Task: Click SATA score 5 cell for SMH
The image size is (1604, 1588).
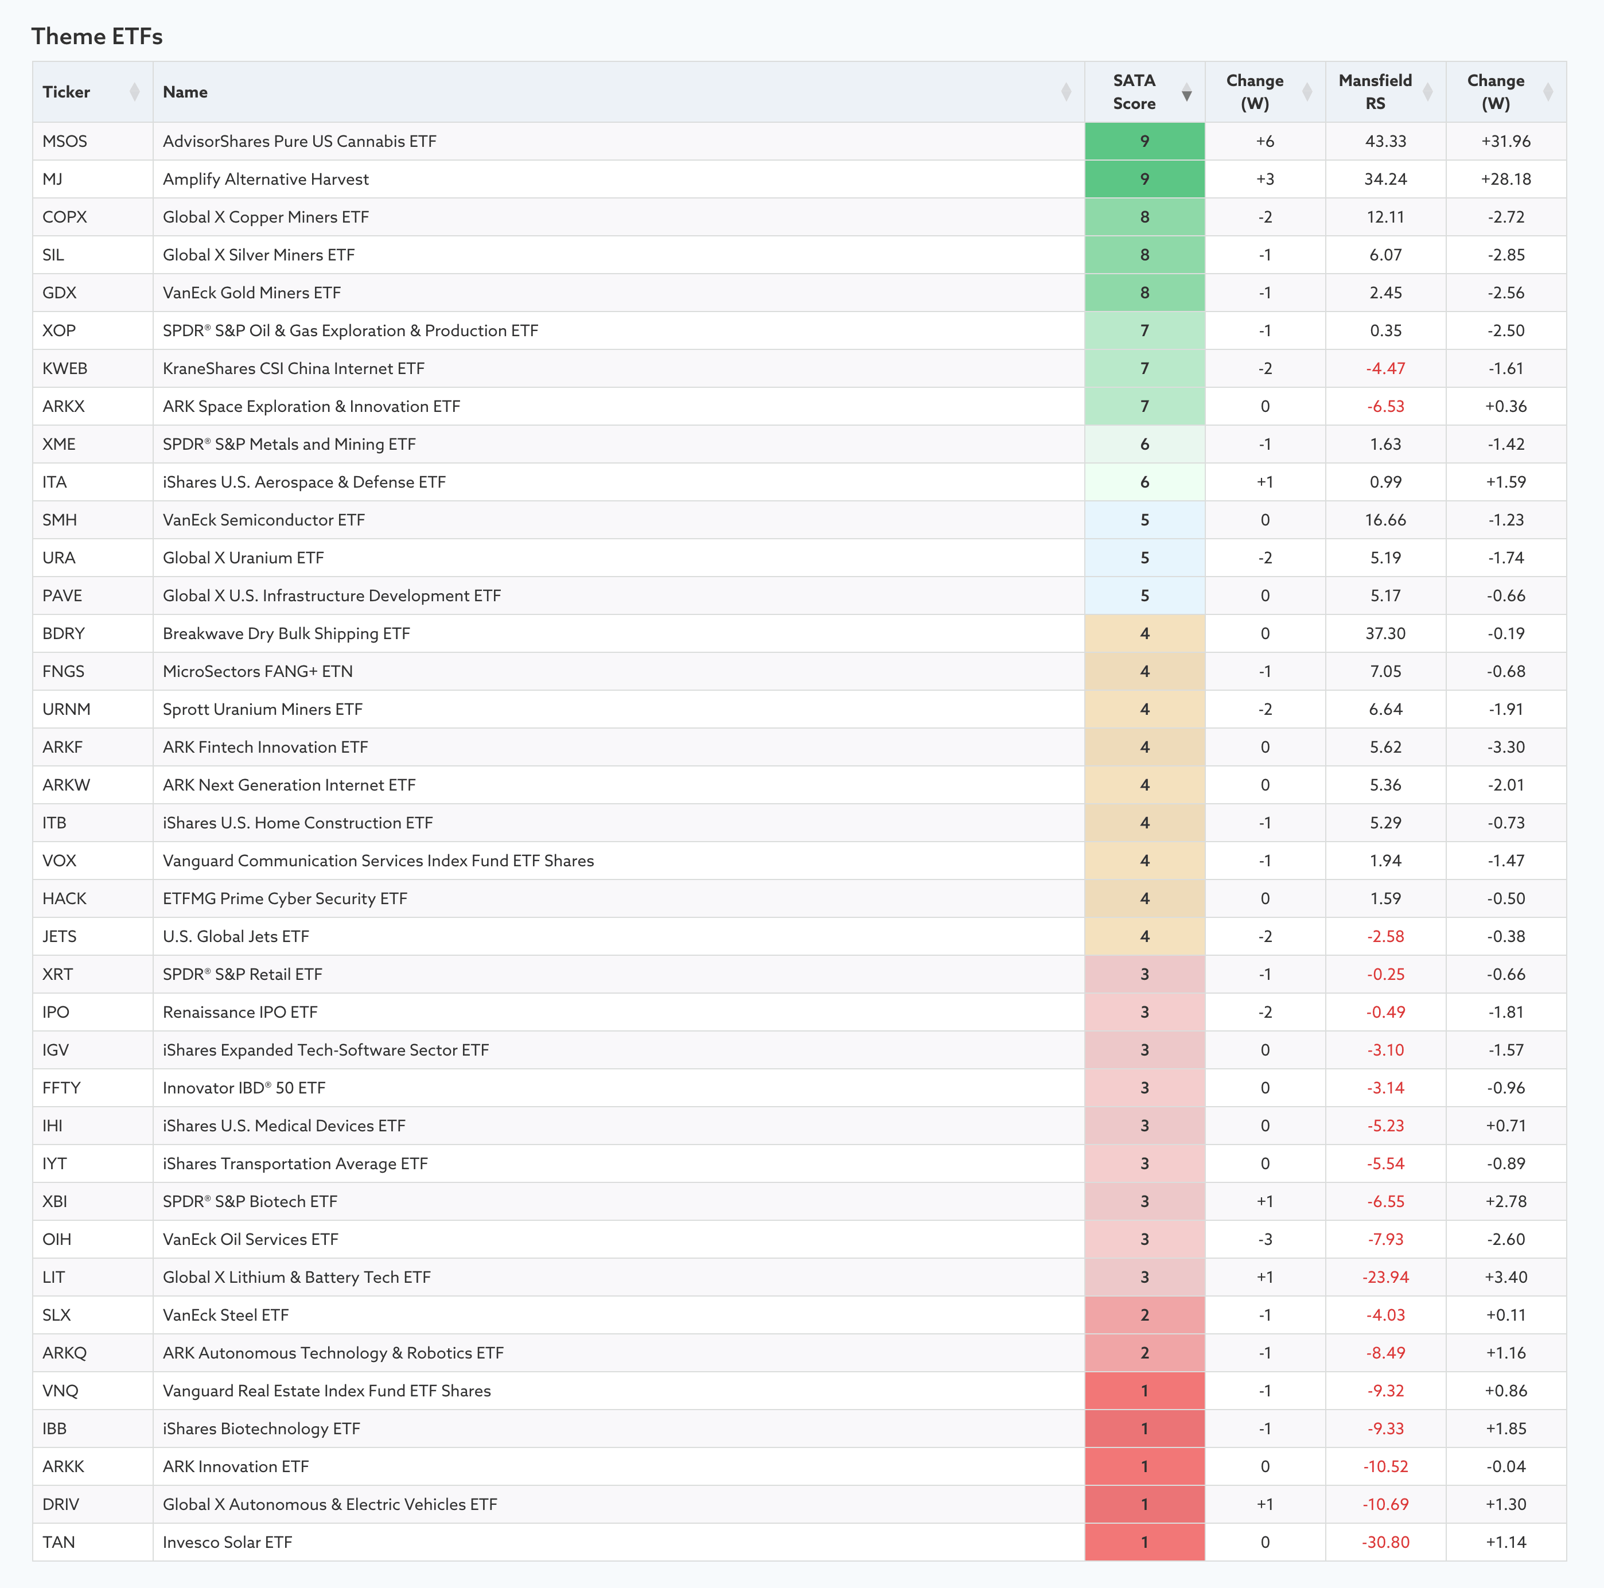Action: [1145, 520]
